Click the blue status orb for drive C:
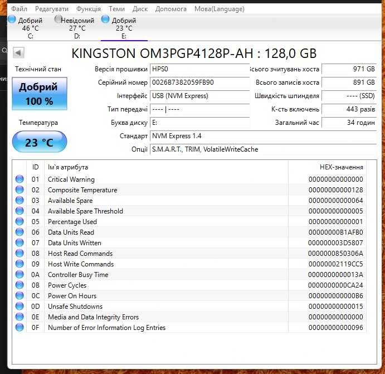Viewport: 385px width, 374px height. click(12, 19)
